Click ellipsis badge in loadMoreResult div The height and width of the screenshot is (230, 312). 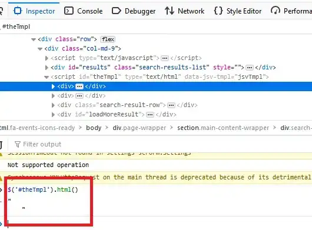[150, 115]
